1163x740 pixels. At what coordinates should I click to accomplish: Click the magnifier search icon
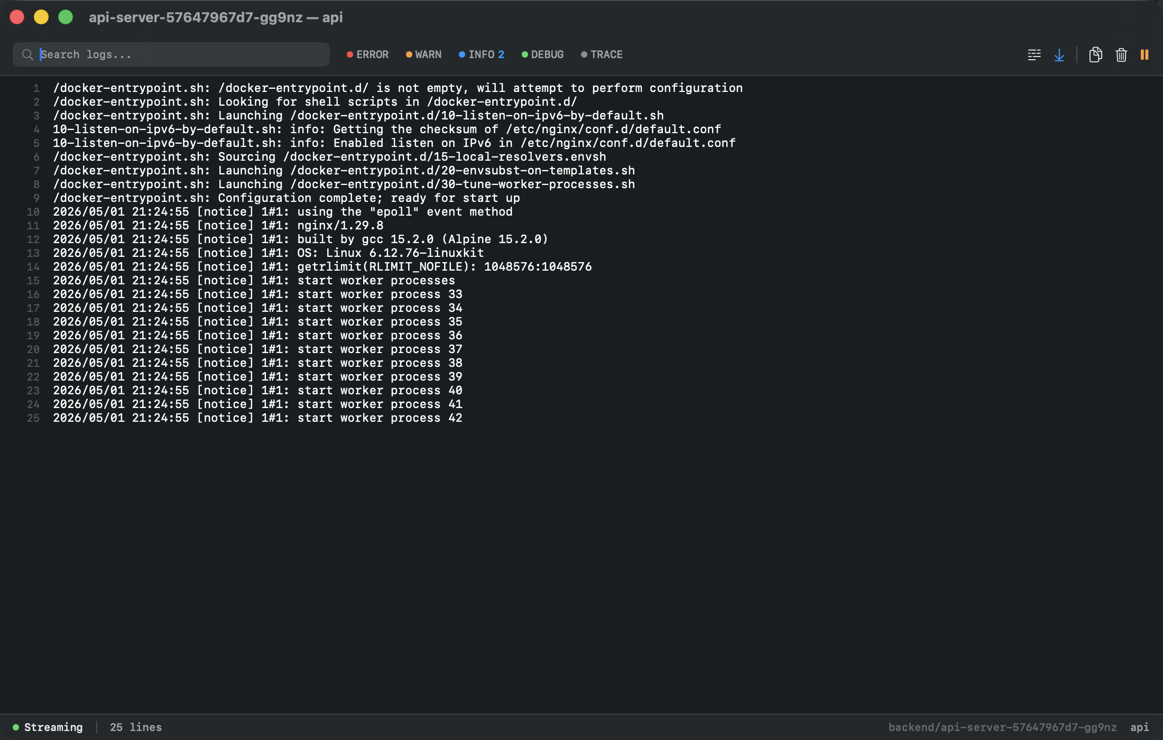[27, 54]
